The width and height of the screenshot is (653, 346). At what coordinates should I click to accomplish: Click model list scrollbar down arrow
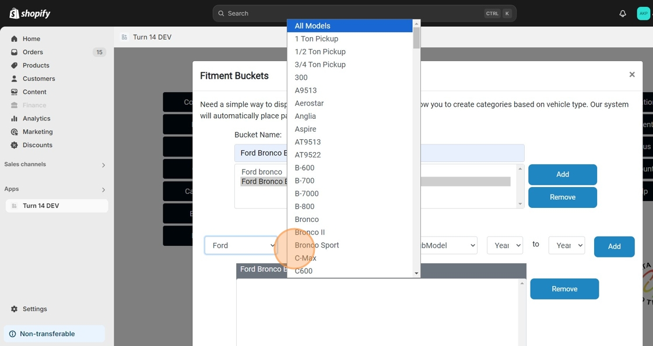coord(416,273)
